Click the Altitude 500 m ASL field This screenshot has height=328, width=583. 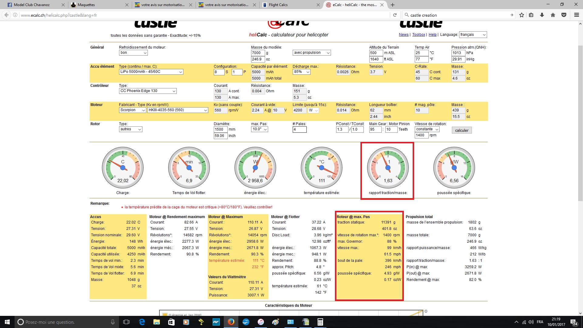click(376, 53)
